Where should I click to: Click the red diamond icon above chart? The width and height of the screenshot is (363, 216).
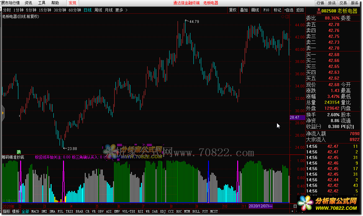coord(283,17)
